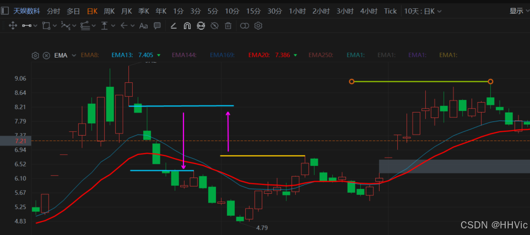This screenshot has height=235, width=530.
Task: Select the wave pattern drawing tool
Action: click(x=66, y=26)
